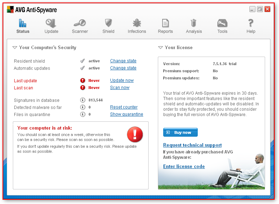This screenshot has height=204, width=279.
Task: Click info icon for Files in quarantine
Action: [x=83, y=114]
